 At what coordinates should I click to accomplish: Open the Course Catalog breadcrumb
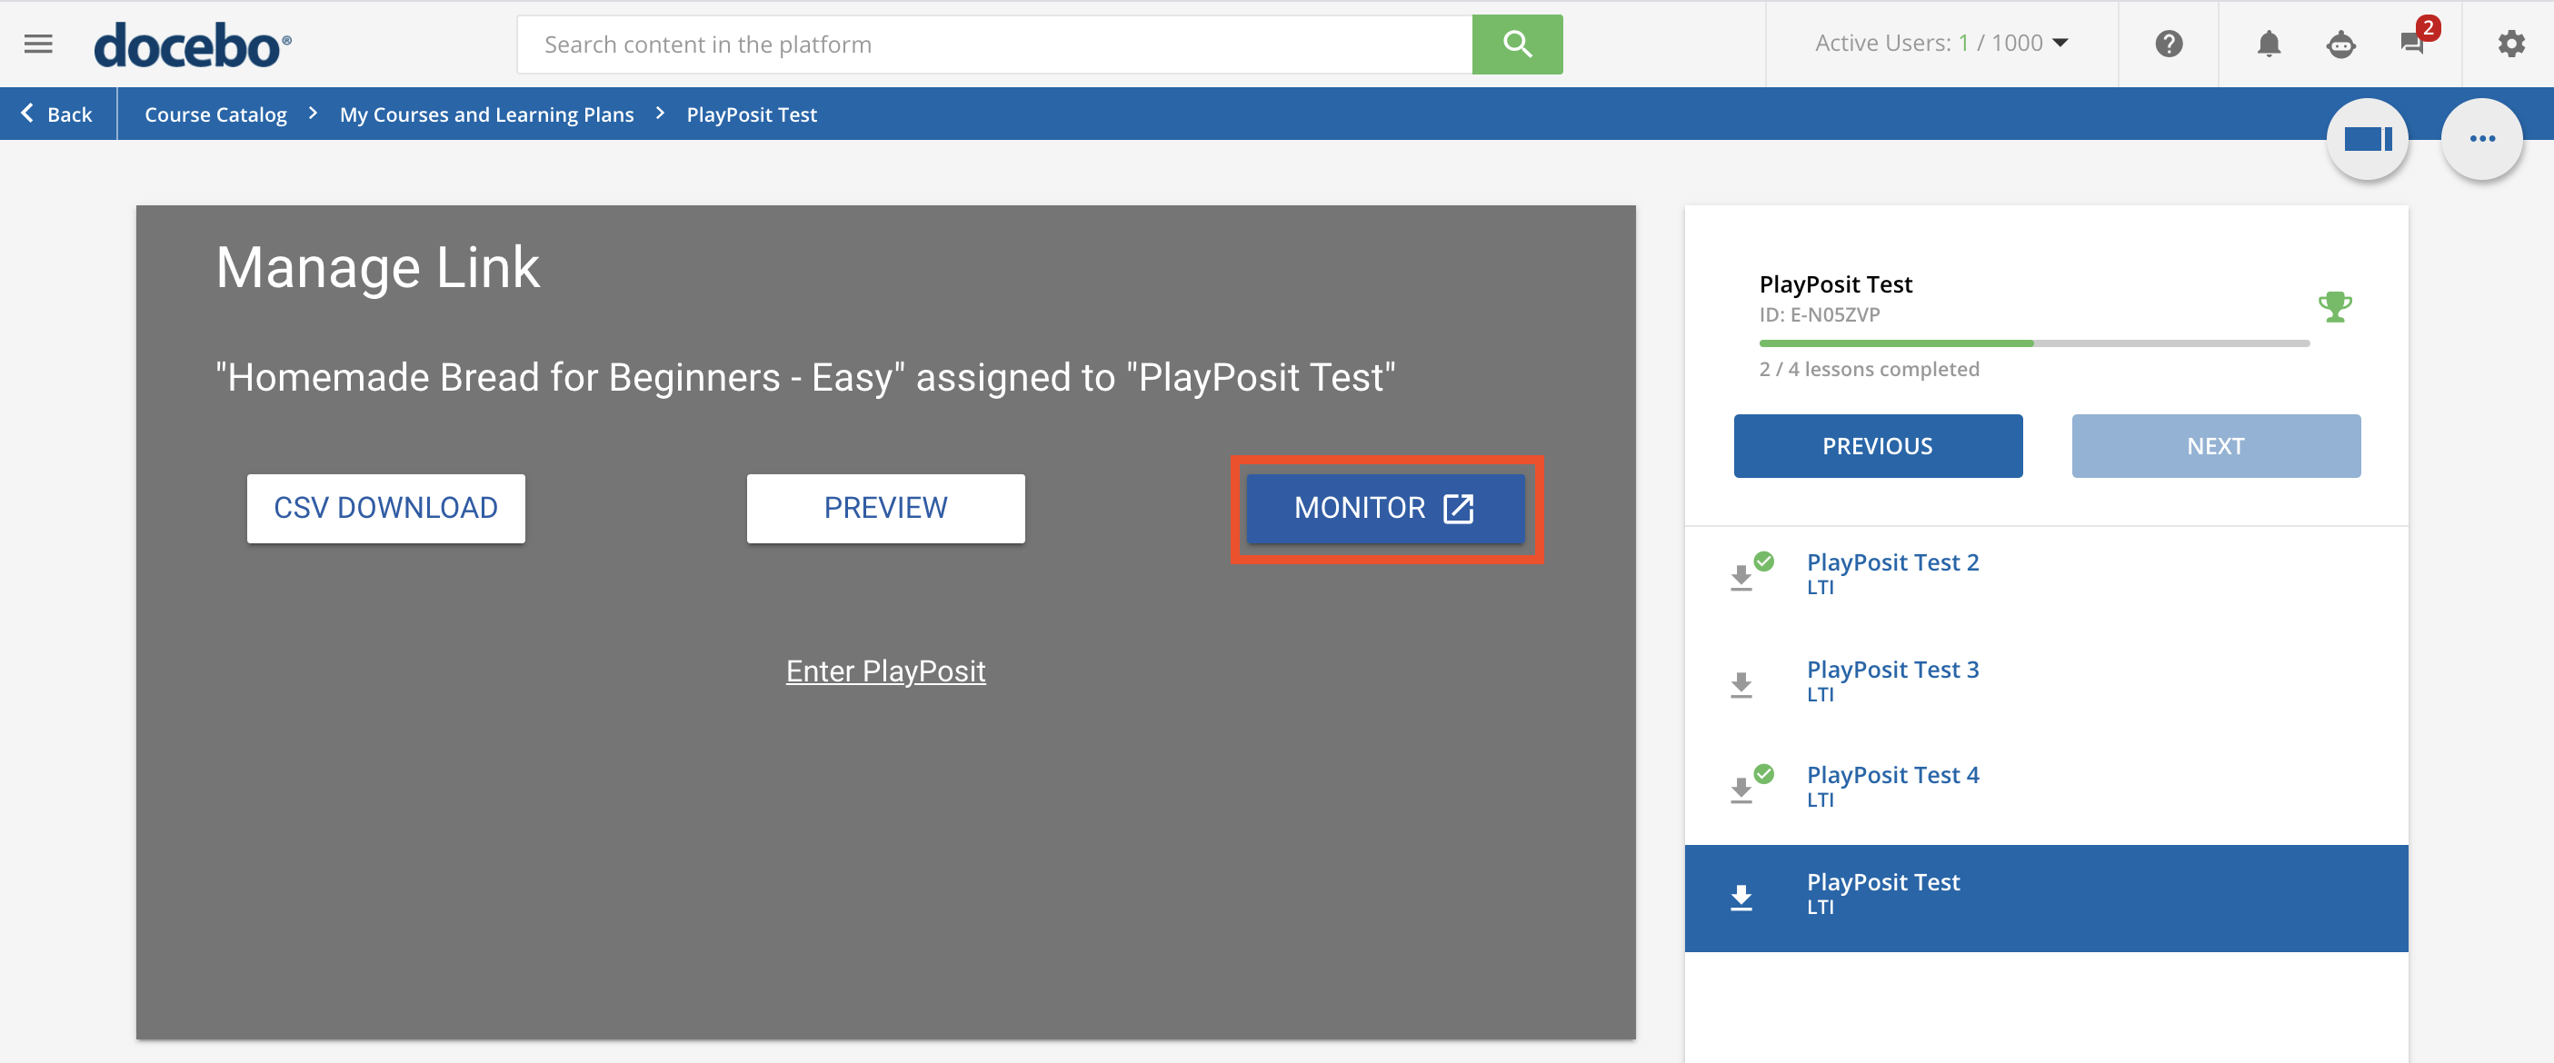coord(215,114)
